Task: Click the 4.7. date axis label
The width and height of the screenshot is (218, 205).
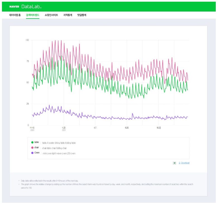Action: pyautogui.click(x=95, y=128)
